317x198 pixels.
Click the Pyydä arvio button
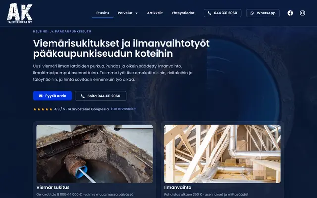point(53,96)
